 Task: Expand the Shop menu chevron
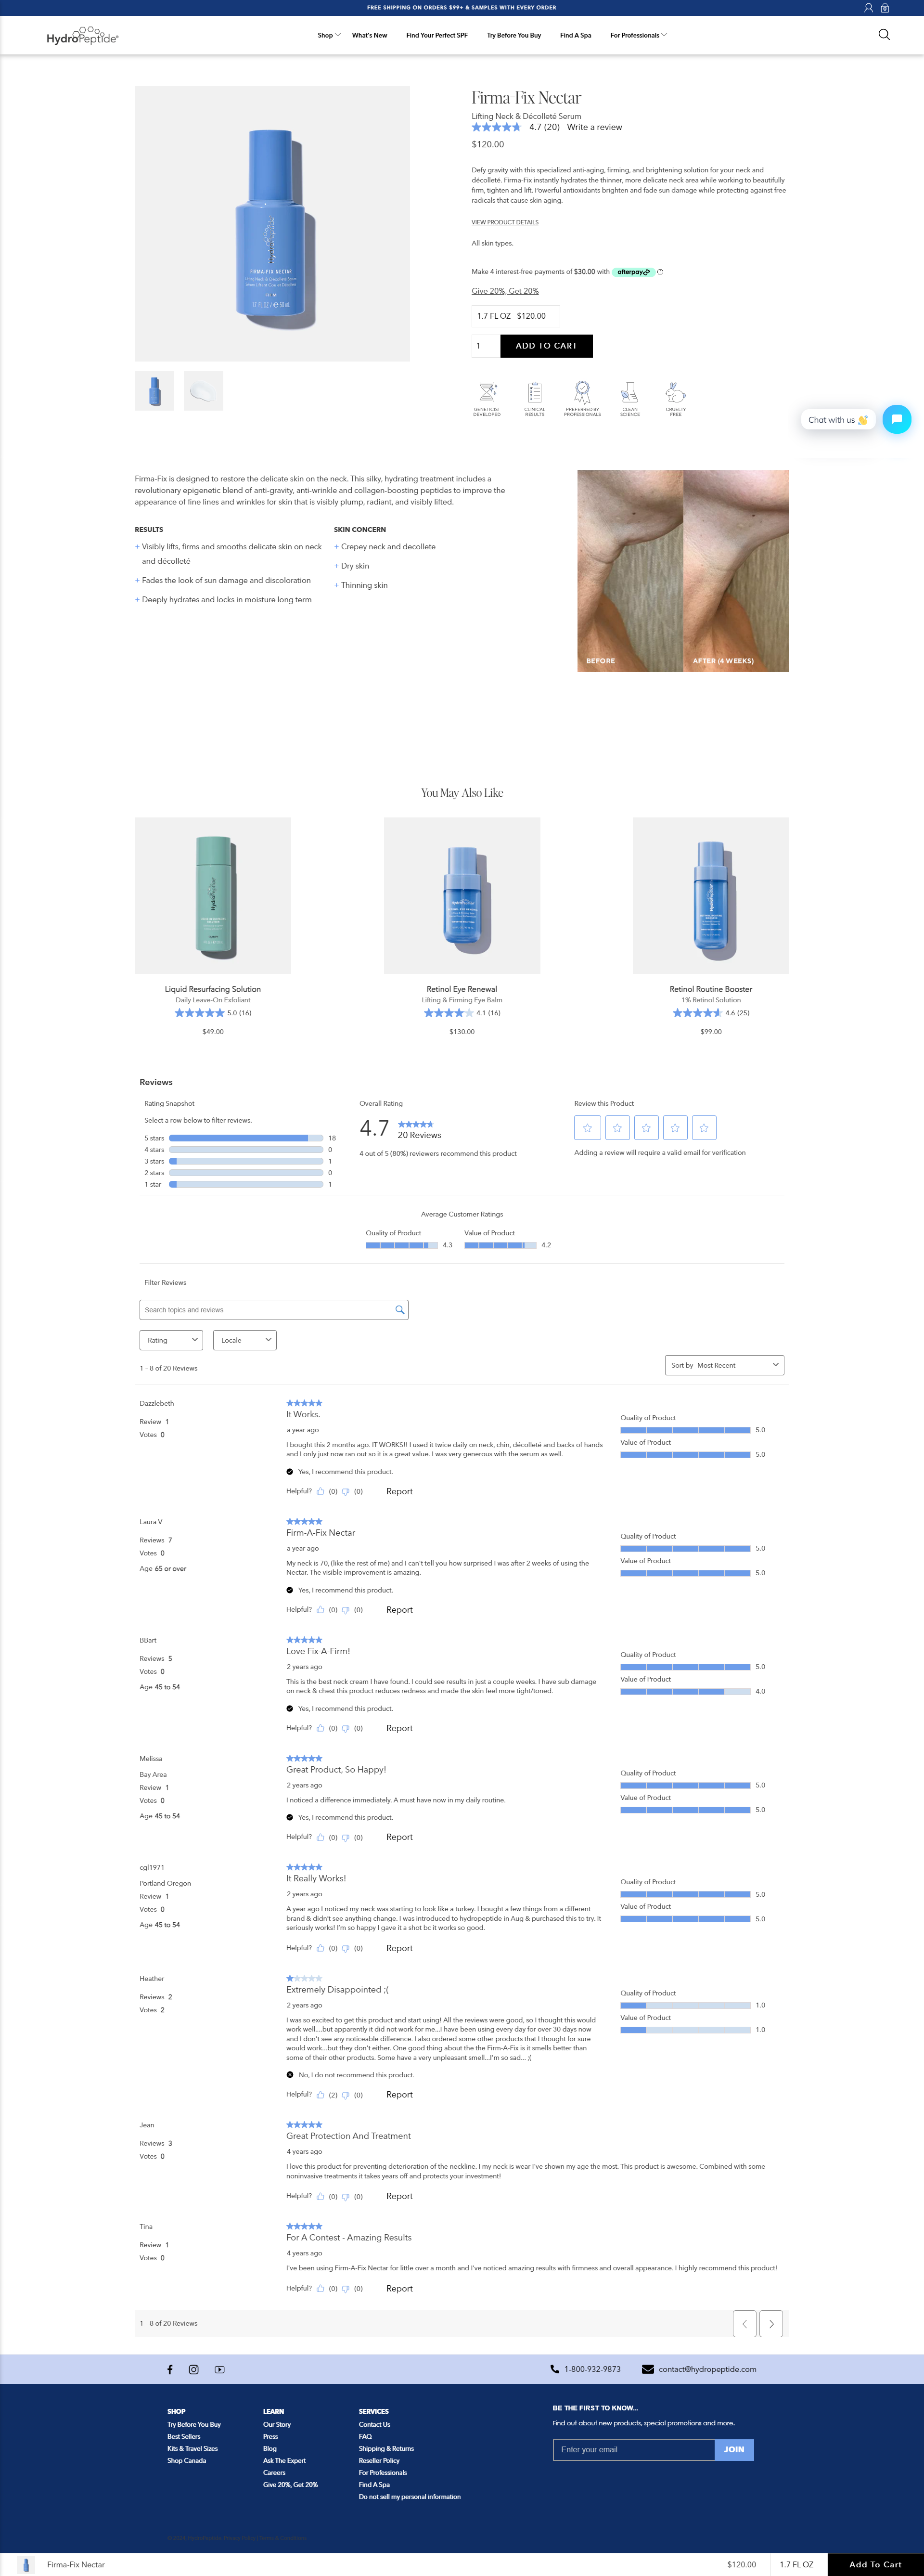pyautogui.click(x=338, y=35)
